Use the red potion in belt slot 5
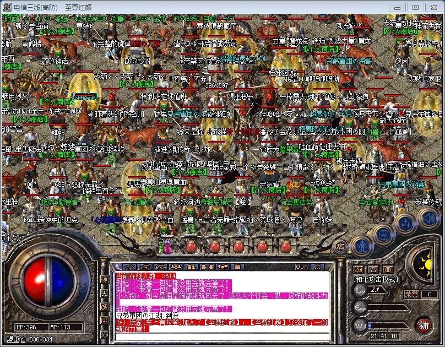Screen dimensions: 445x347 coord(262,246)
